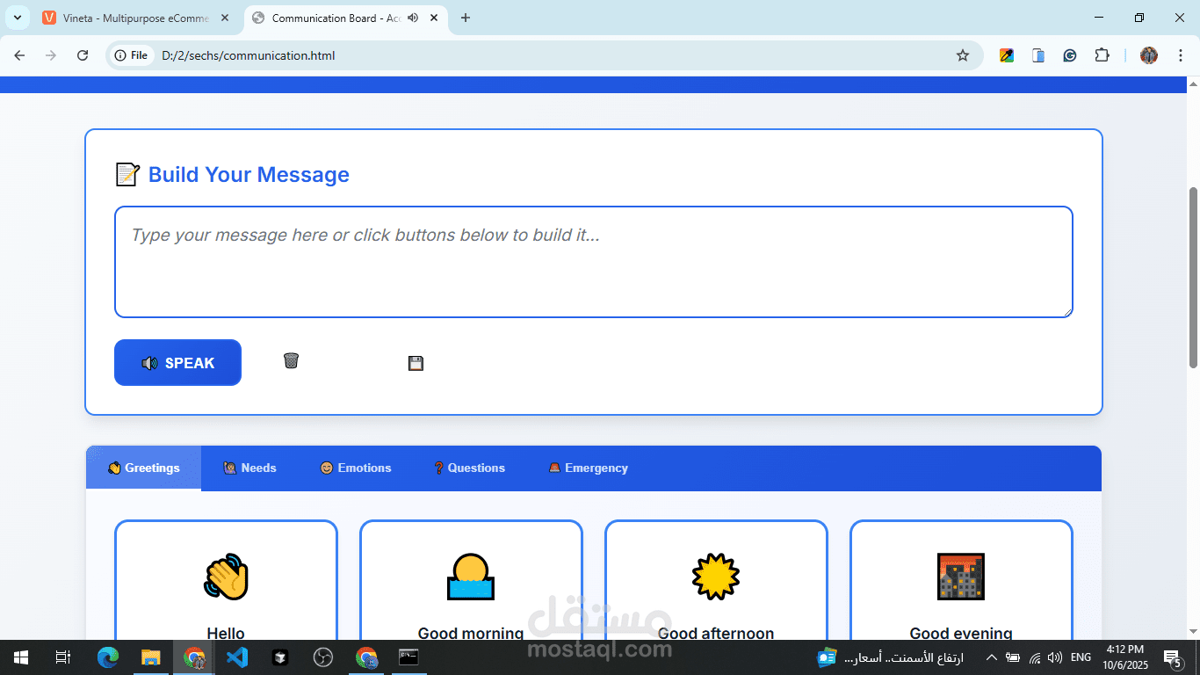1200x675 pixels.
Task: Open the Emergency tab
Action: [x=589, y=468]
